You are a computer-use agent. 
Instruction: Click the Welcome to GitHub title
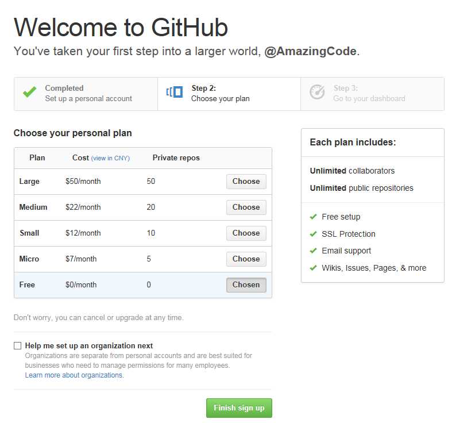121,28
